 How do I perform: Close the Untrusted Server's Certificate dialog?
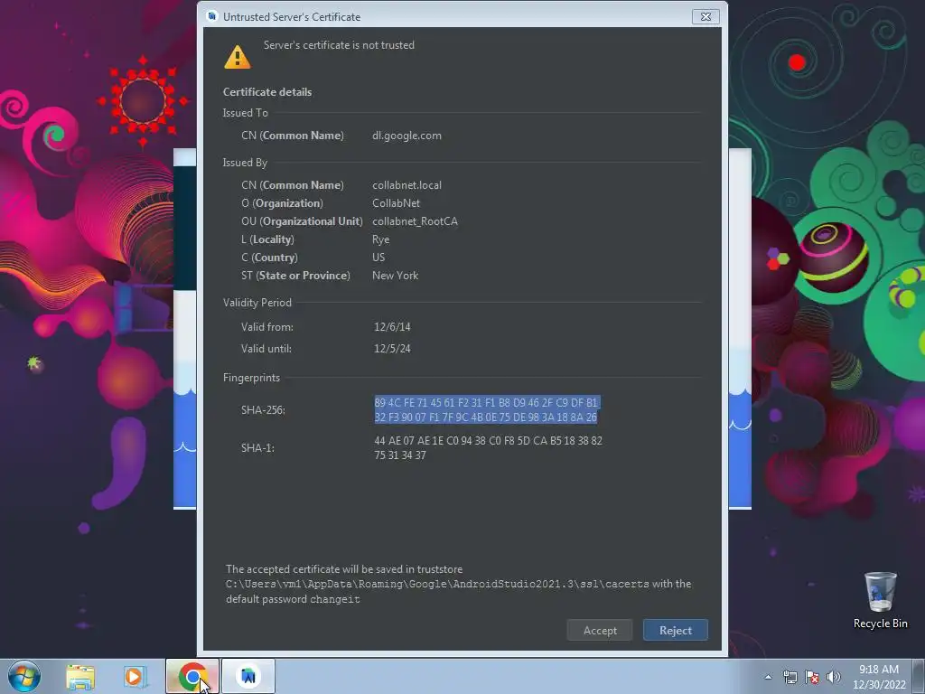pyautogui.click(x=705, y=16)
